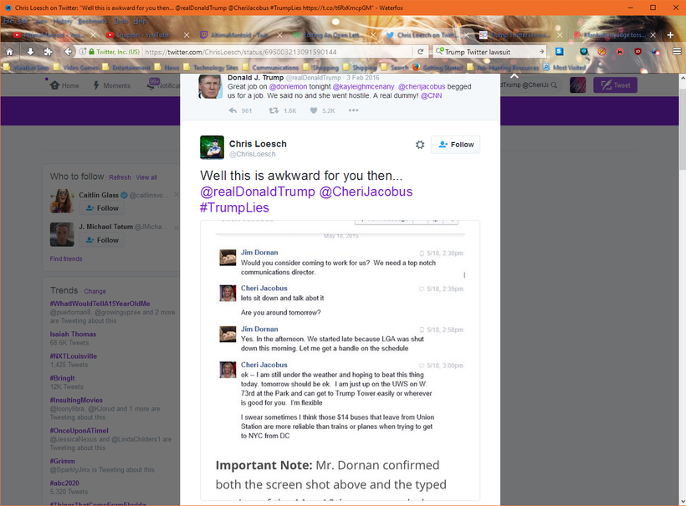Click the site info icon in address bar
Screen dimensions: 686x506
[82, 52]
